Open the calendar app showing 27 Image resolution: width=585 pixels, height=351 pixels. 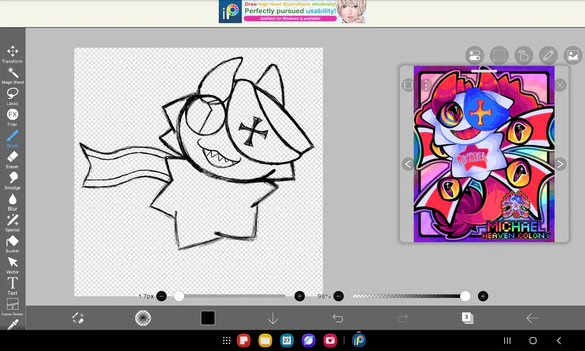click(287, 340)
